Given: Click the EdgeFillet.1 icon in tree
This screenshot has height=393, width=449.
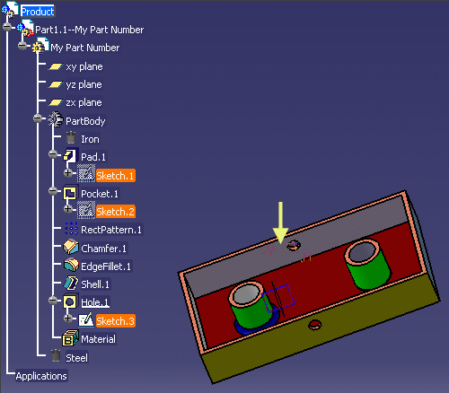Looking at the screenshot, I should (x=71, y=265).
